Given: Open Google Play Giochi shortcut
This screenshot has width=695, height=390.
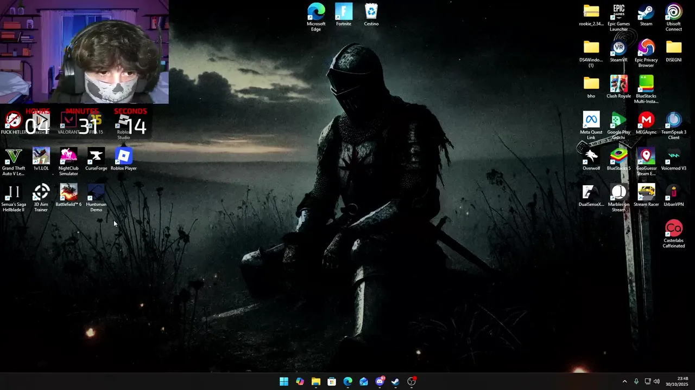Looking at the screenshot, I should 619,125.
